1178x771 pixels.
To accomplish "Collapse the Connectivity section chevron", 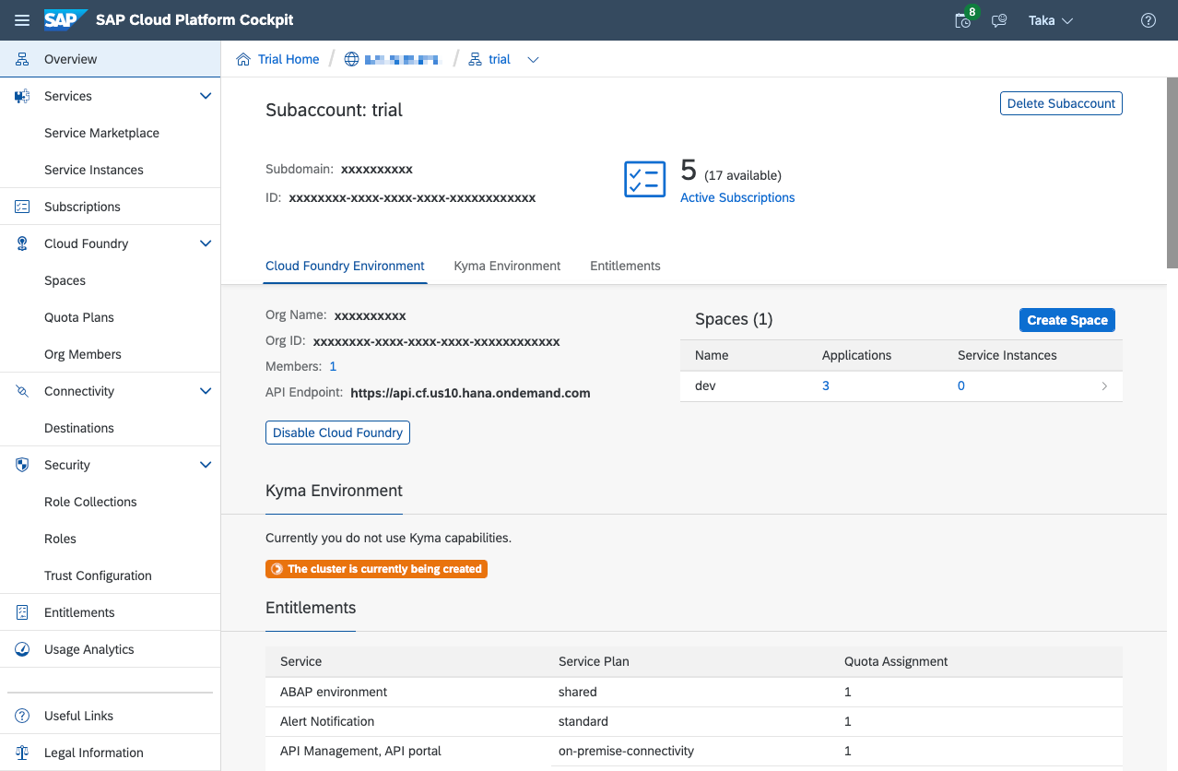I will (206, 391).
